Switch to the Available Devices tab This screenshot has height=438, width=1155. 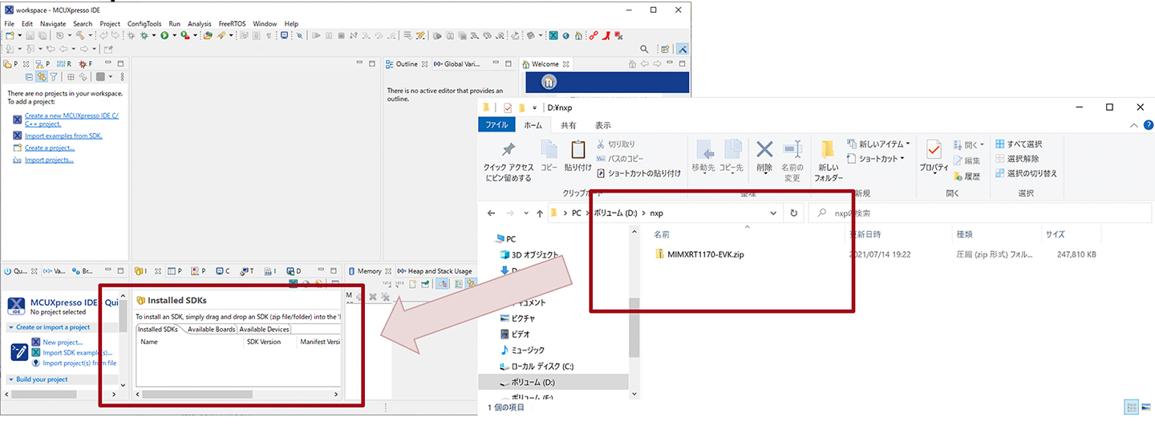point(264,329)
